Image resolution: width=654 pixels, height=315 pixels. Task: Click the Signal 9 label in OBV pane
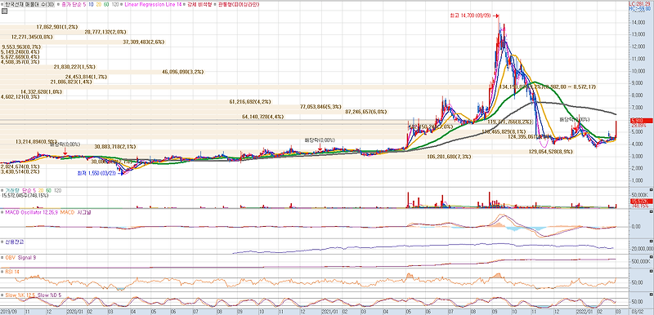coord(26,258)
